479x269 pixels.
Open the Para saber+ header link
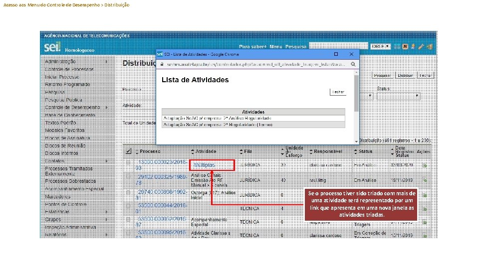252,47
